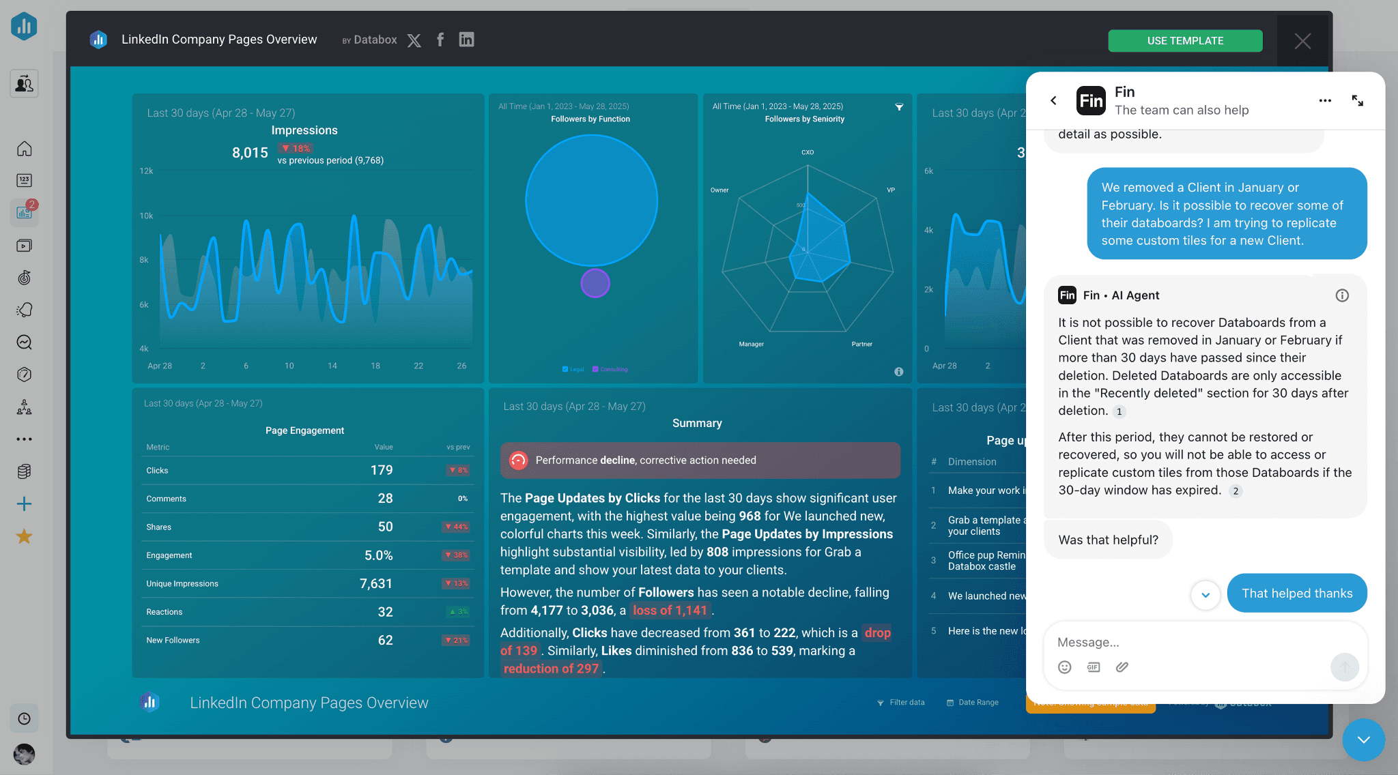The image size is (1398, 775).
Task: Share template on Facebook
Action: pyautogui.click(x=440, y=40)
